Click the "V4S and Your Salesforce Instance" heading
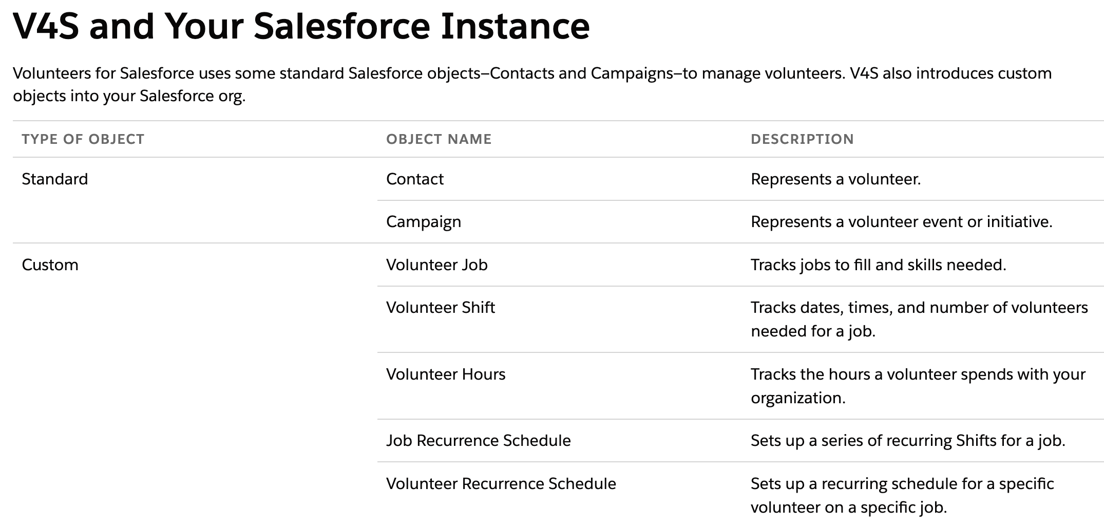Viewport: 1104px width, 525px height. pos(301,26)
